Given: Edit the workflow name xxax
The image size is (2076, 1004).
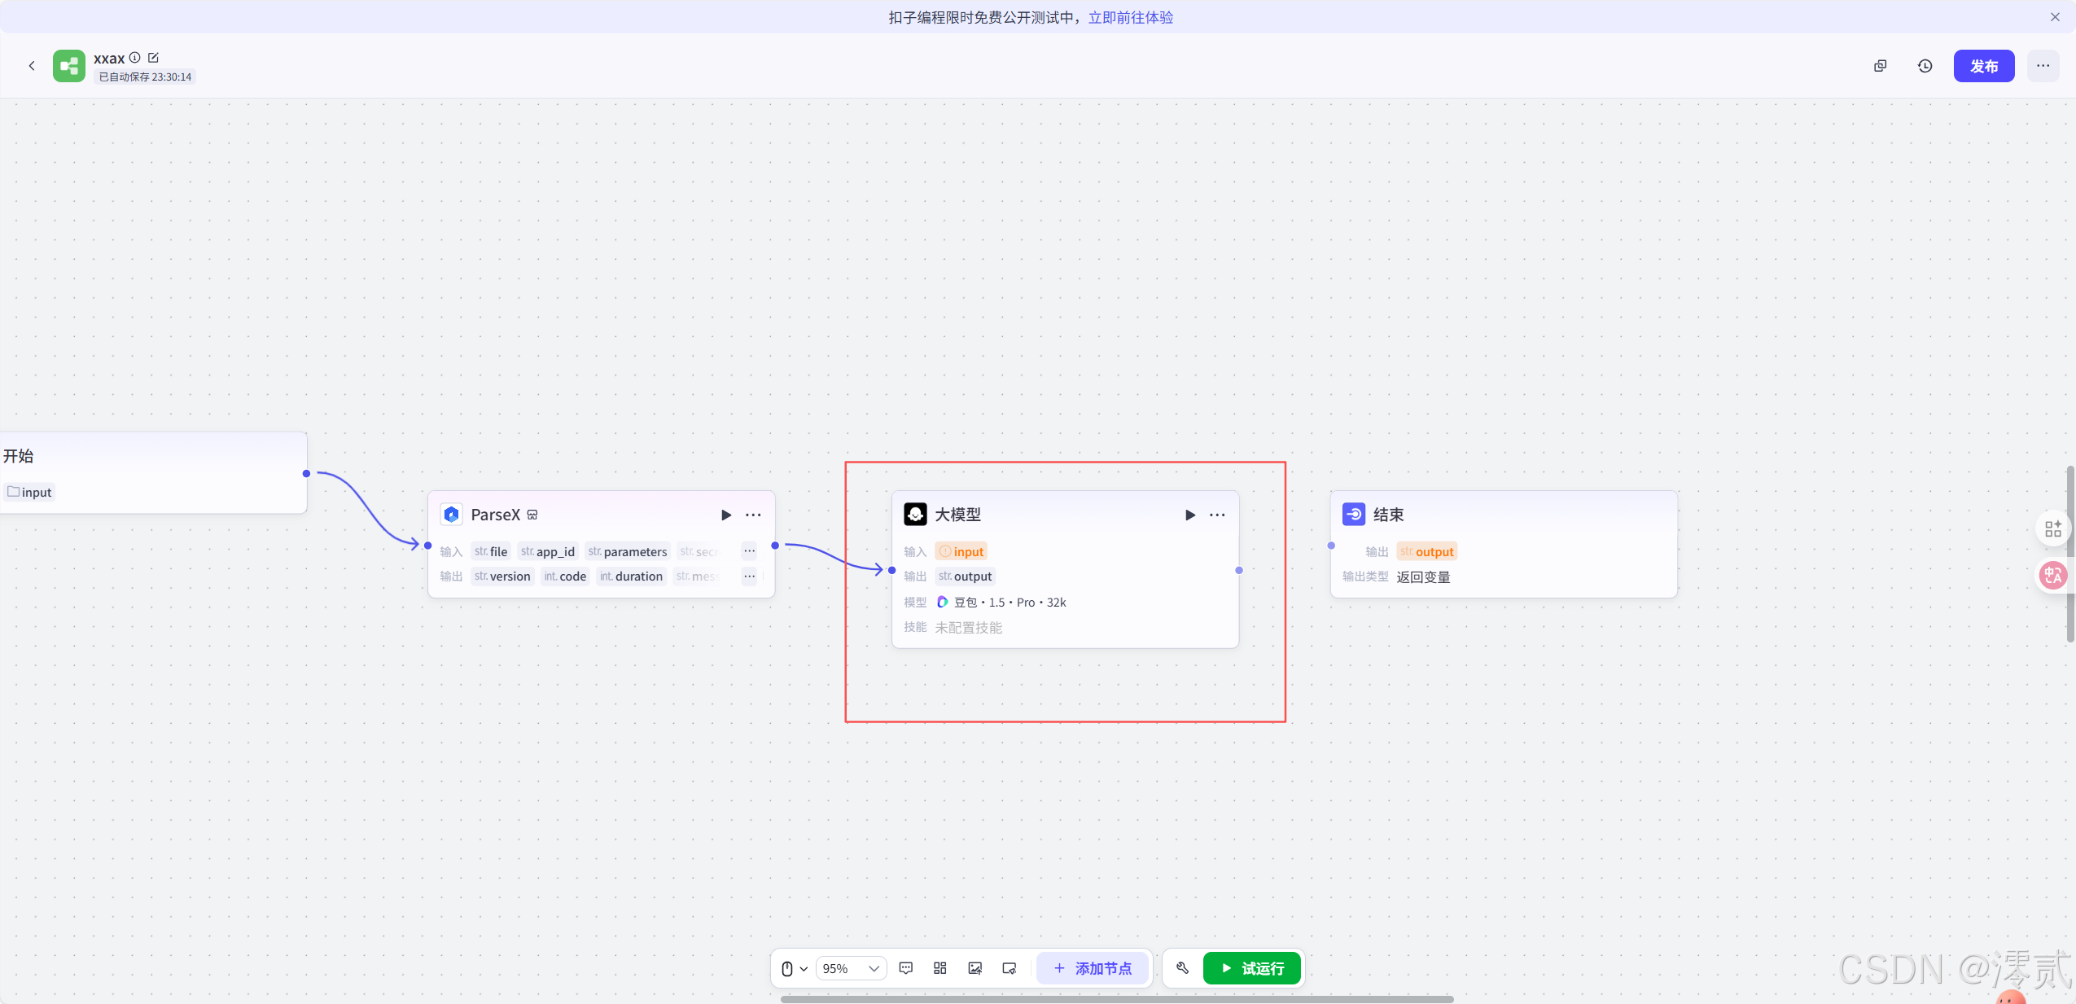Looking at the screenshot, I should pos(153,58).
